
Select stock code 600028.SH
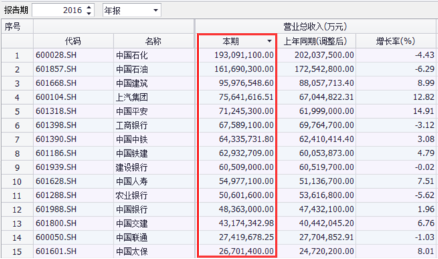56,55
